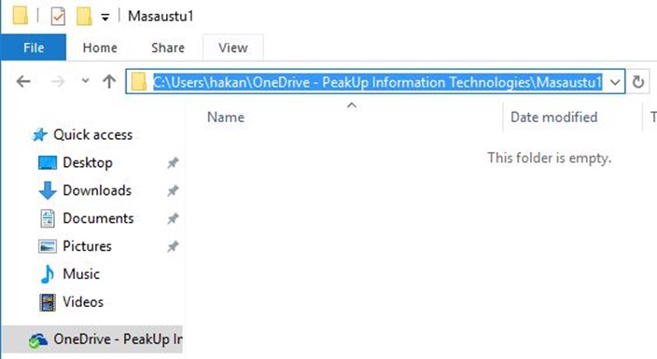
Task: Expand the address bar history dropdown
Action: [x=615, y=82]
